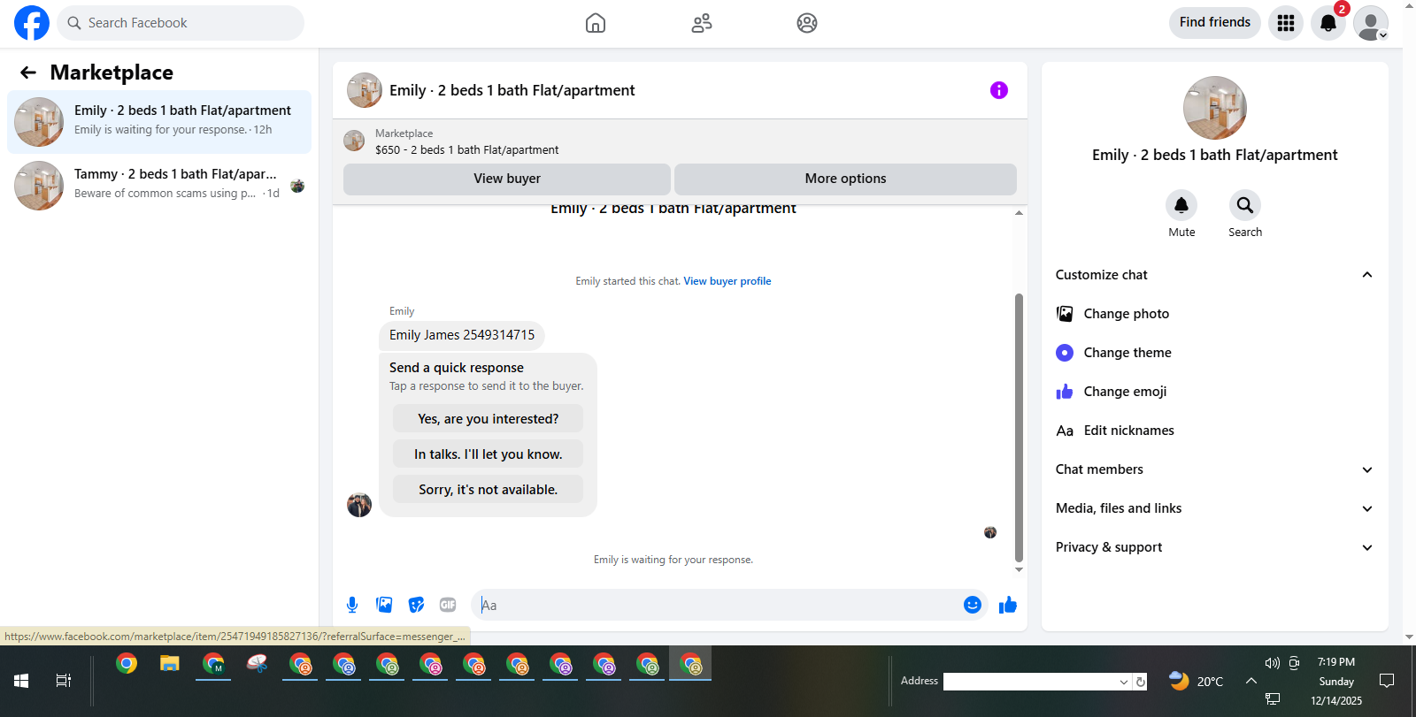Click the volume speaker tray icon

click(x=1273, y=663)
